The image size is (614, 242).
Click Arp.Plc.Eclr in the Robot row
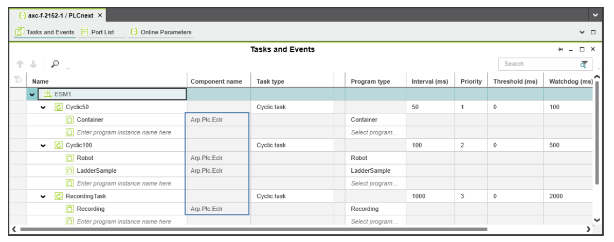click(206, 158)
